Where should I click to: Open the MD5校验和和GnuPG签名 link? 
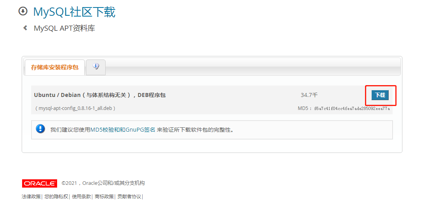tap(123, 129)
